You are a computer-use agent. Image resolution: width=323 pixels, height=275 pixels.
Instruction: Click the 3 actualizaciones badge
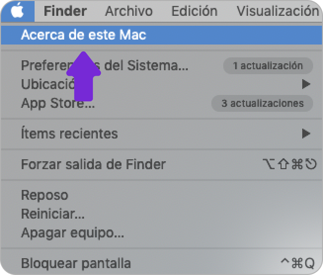pos(262,103)
